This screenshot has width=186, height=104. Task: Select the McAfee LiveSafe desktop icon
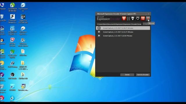(12, 42)
